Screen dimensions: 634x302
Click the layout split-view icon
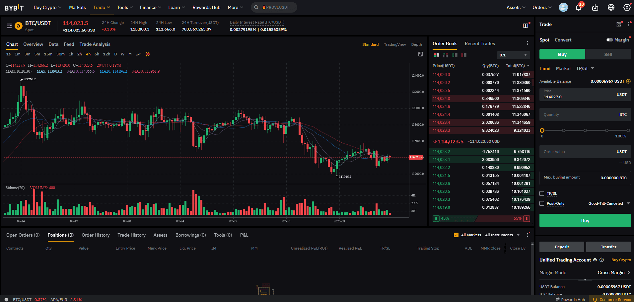pyautogui.click(x=526, y=26)
